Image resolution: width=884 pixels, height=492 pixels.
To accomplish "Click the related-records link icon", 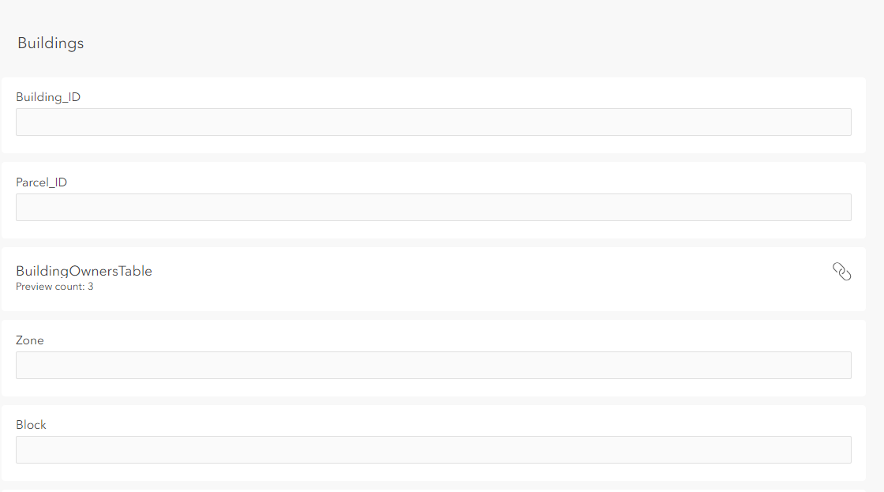I will pyautogui.click(x=841, y=272).
